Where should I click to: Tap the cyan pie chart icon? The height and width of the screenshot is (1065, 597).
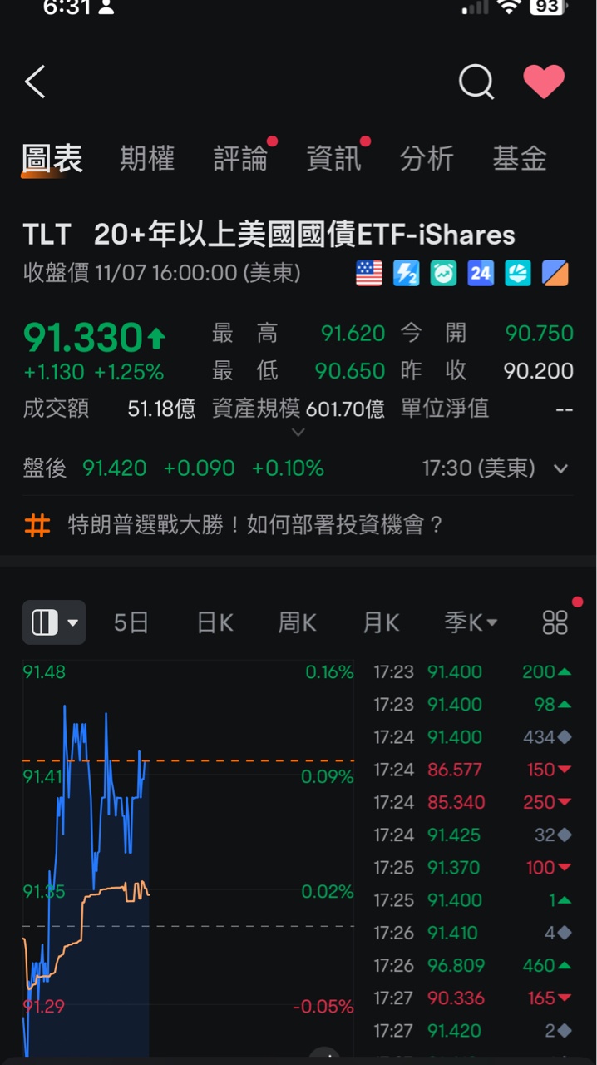click(x=518, y=273)
